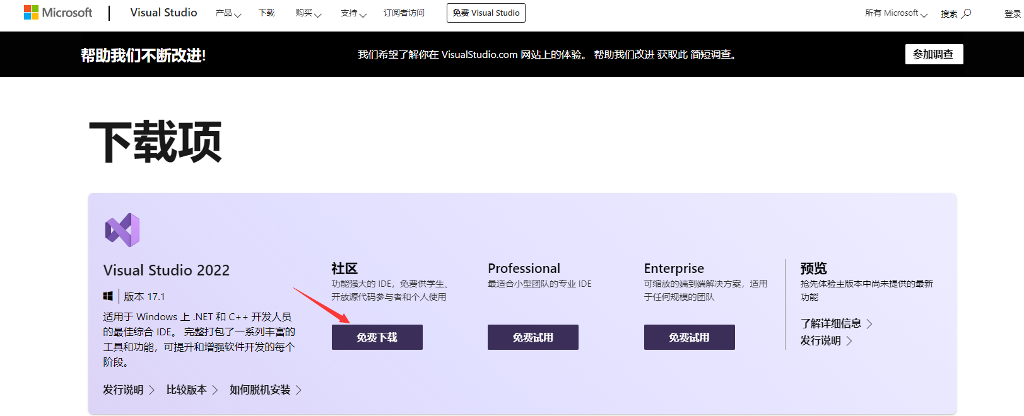The image size is (1024, 416).
Task: Open the Visual Studio home link
Action: (x=163, y=13)
